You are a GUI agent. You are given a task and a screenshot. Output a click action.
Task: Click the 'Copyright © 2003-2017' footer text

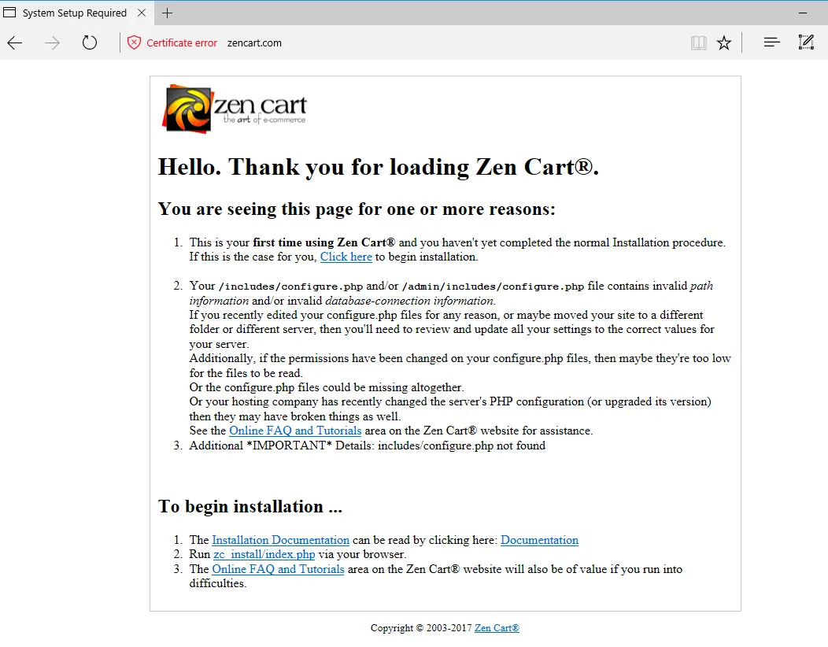(421, 627)
